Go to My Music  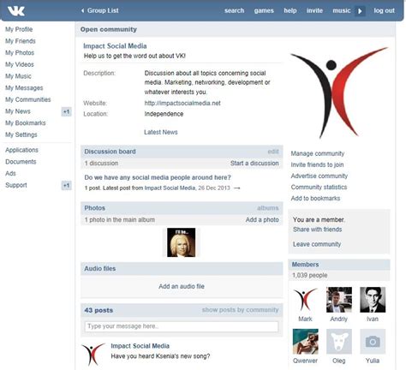click(18, 76)
